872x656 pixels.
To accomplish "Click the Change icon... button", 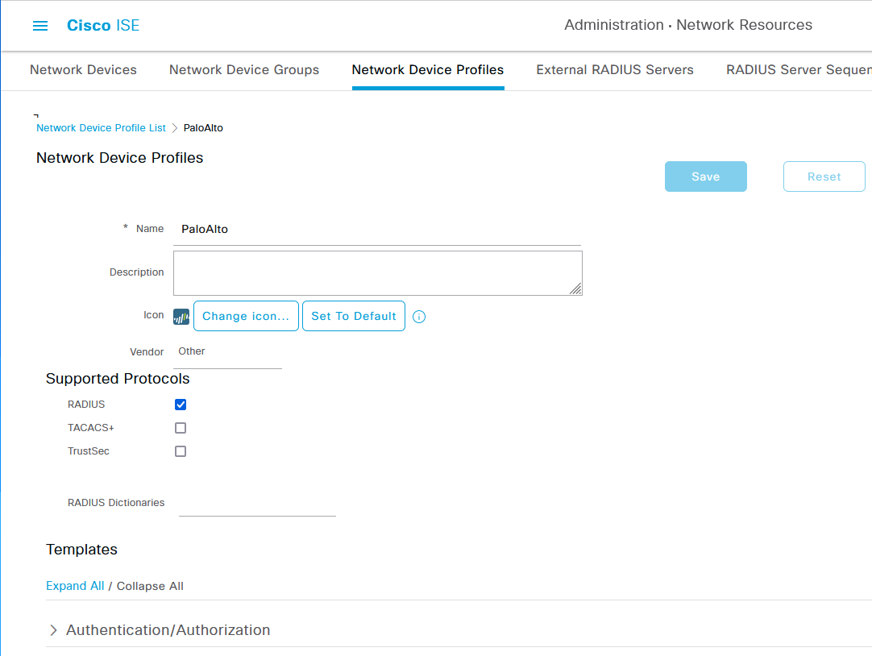I will (246, 317).
